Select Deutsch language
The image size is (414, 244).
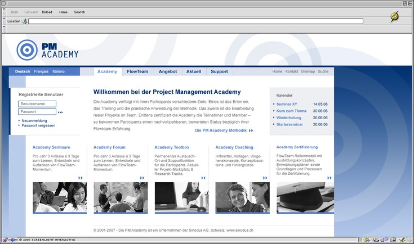tap(23, 71)
